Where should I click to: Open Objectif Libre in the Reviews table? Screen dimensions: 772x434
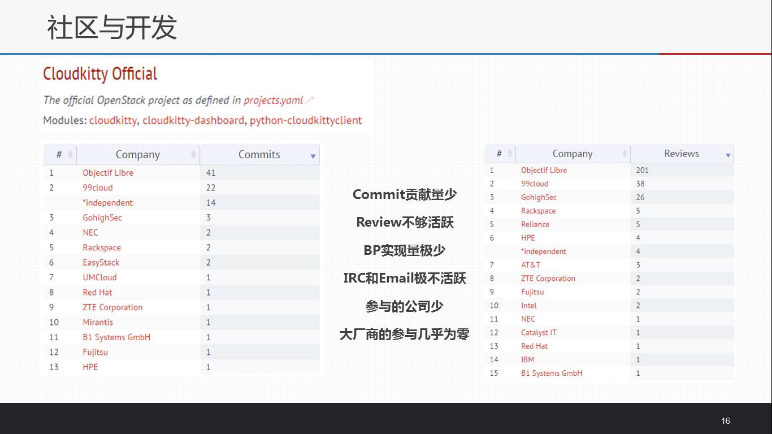pos(544,170)
